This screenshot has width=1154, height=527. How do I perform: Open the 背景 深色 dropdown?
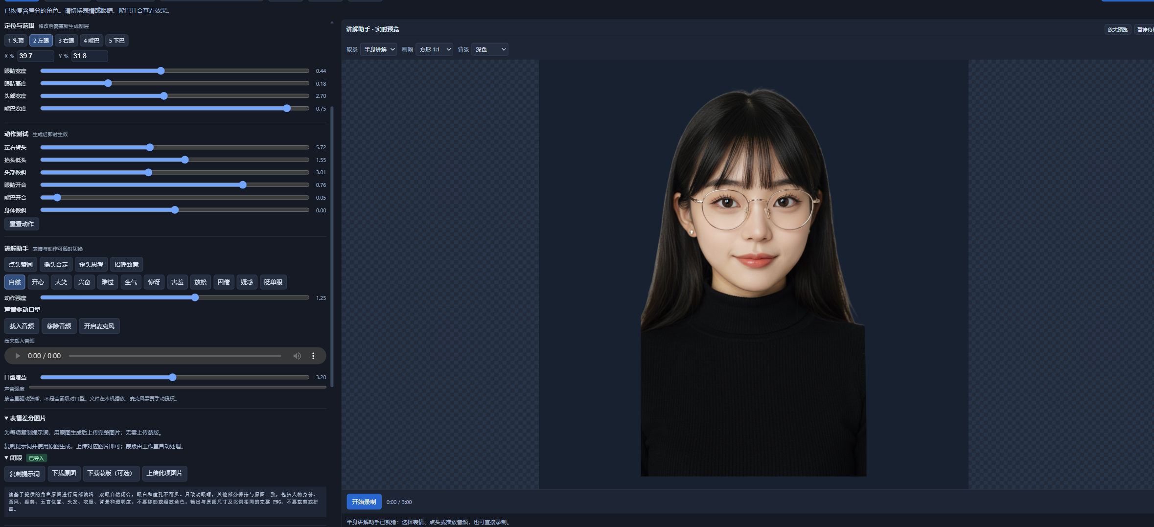click(x=490, y=49)
